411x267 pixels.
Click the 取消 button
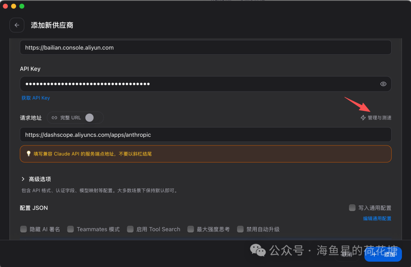click(347, 254)
